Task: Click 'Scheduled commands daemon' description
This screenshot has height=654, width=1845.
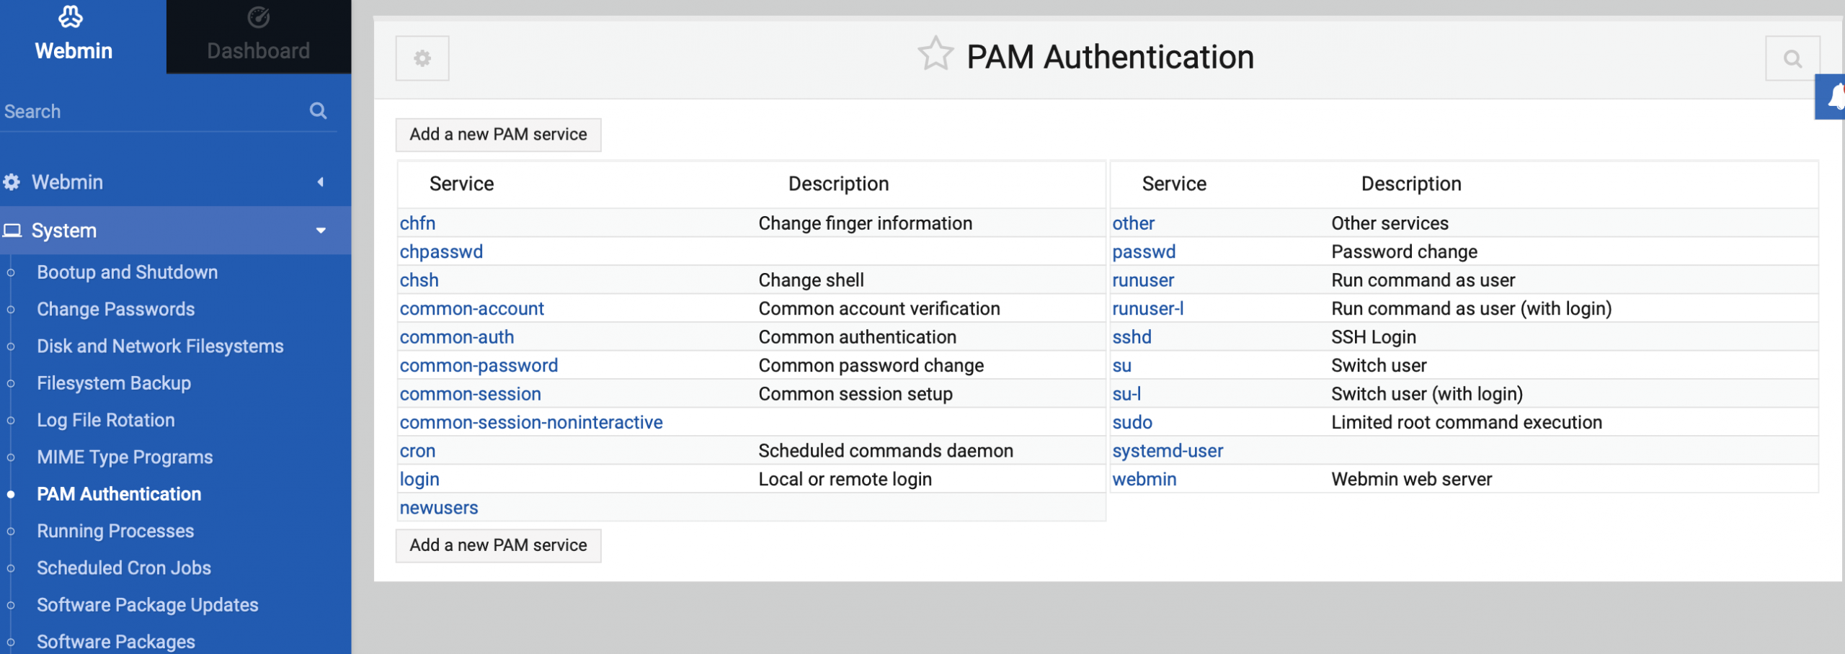Action: [x=886, y=451]
